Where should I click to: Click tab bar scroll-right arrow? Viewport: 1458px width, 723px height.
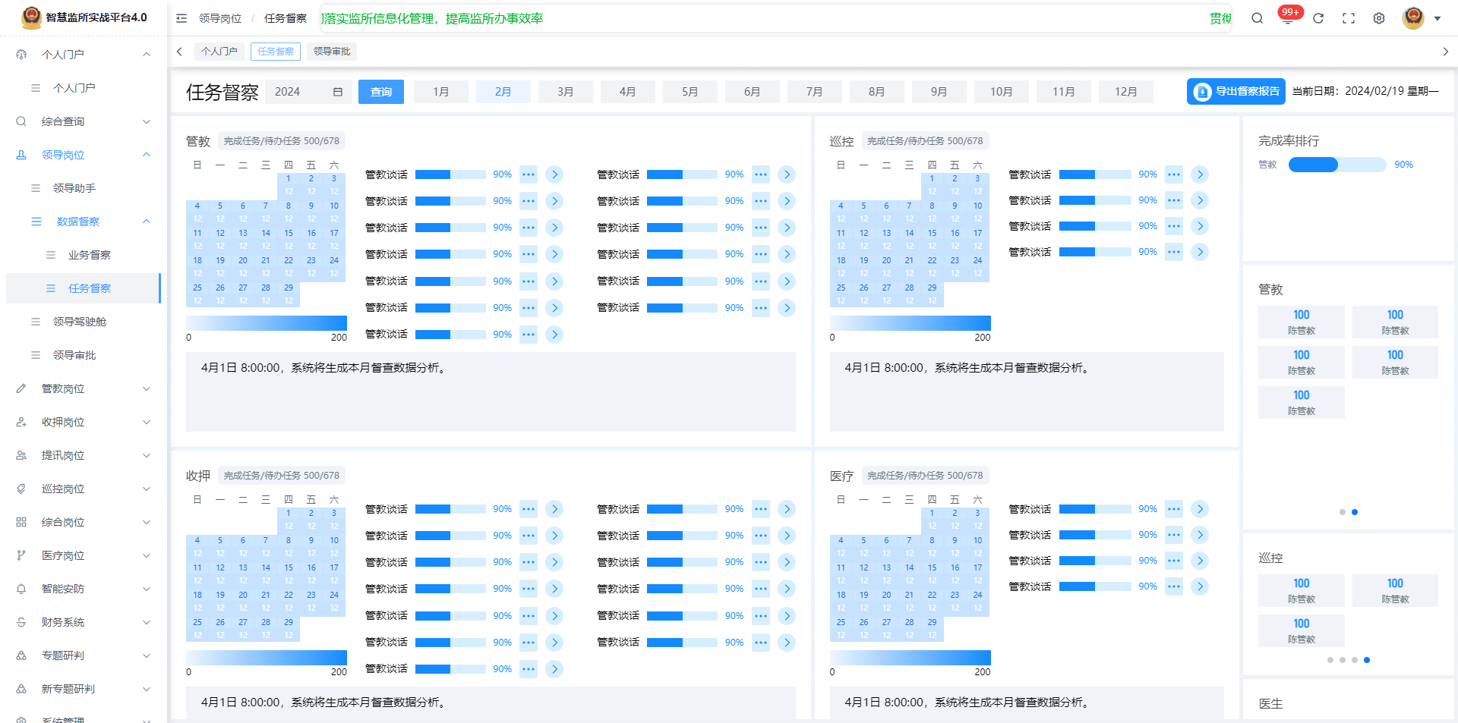(x=1445, y=52)
